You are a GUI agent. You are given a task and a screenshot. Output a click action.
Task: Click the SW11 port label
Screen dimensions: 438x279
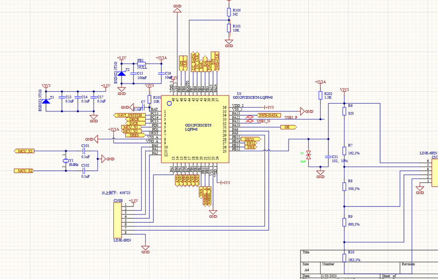(x=251, y=143)
